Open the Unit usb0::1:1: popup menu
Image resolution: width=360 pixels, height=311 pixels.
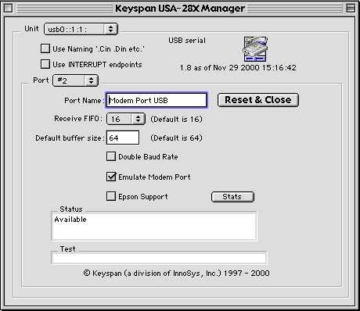click(x=81, y=29)
